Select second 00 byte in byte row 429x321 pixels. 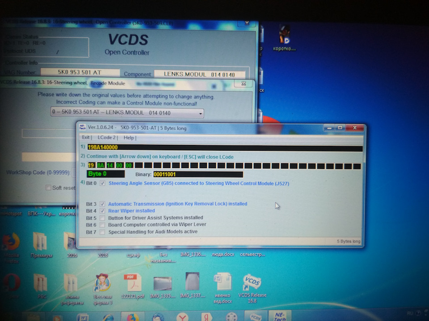[x=129, y=165]
